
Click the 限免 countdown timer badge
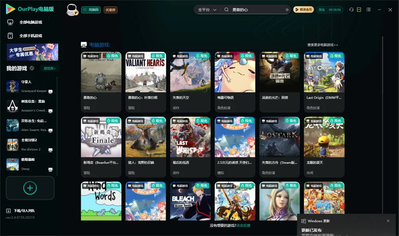pyautogui.click(x=330, y=10)
